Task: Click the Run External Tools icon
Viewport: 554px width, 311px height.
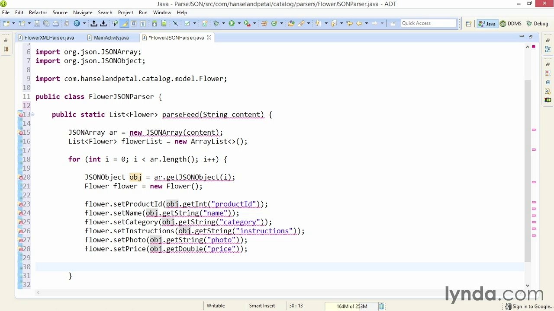Action: pos(247,23)
